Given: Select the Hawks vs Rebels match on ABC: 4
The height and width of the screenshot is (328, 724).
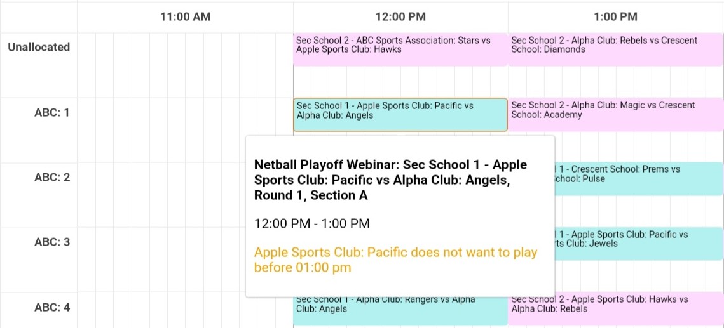Looking at the screenshot, I should [616, 309].
